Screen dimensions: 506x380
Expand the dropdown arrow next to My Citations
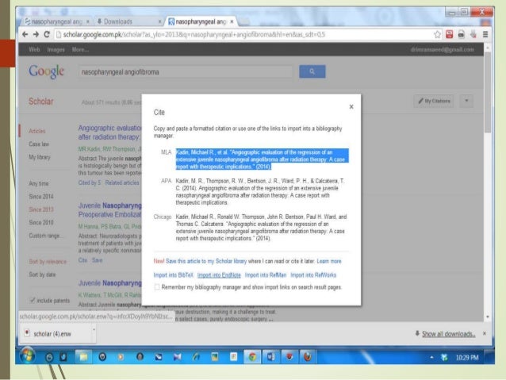click(x=466, y=101)
